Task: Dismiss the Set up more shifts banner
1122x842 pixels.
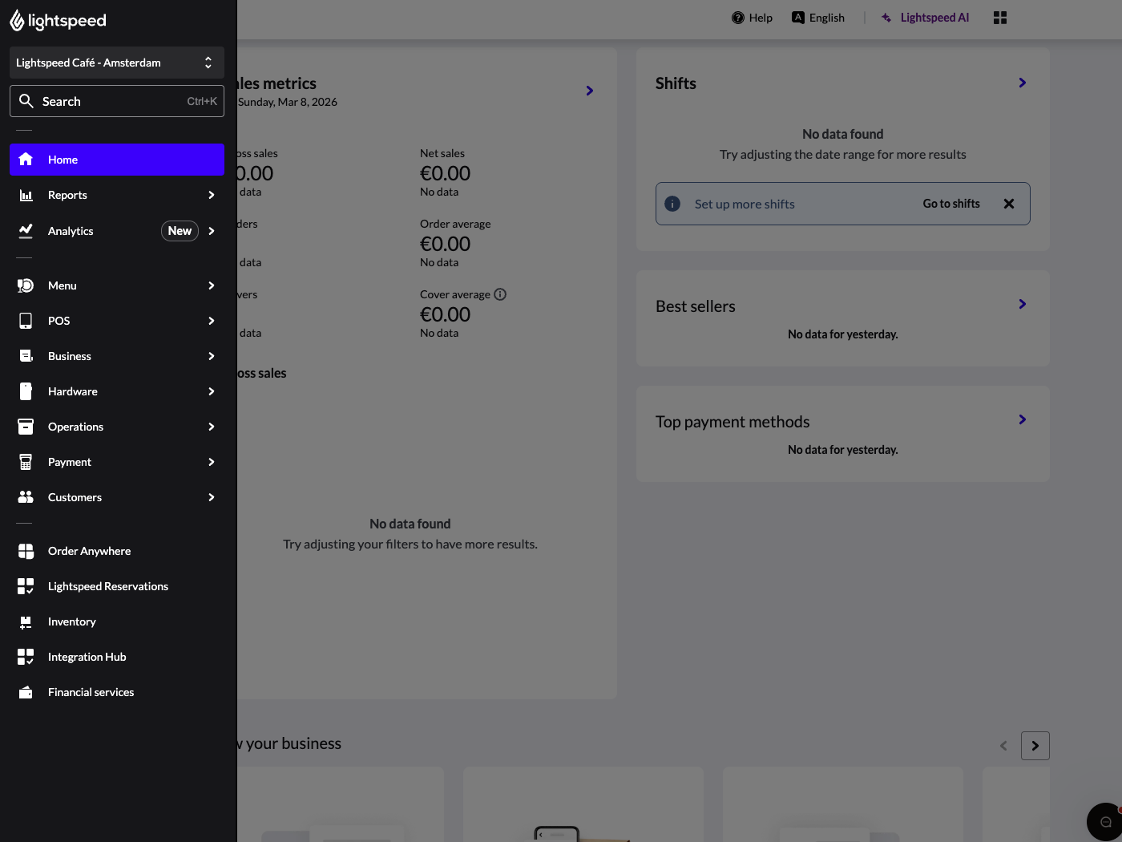Action: (1009, 204)
